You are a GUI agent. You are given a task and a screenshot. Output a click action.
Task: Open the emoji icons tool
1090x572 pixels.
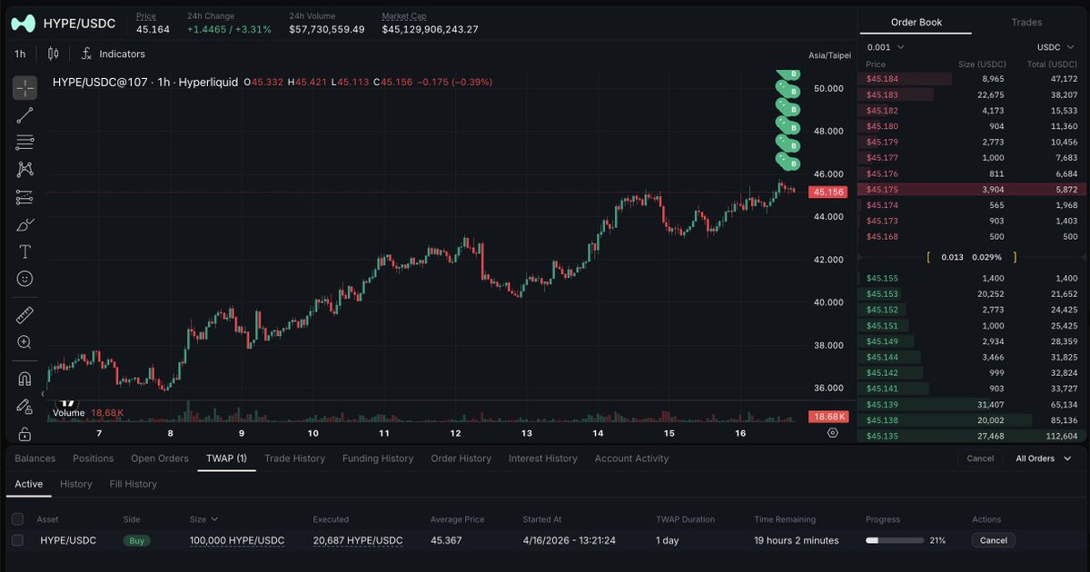[25, 279]
